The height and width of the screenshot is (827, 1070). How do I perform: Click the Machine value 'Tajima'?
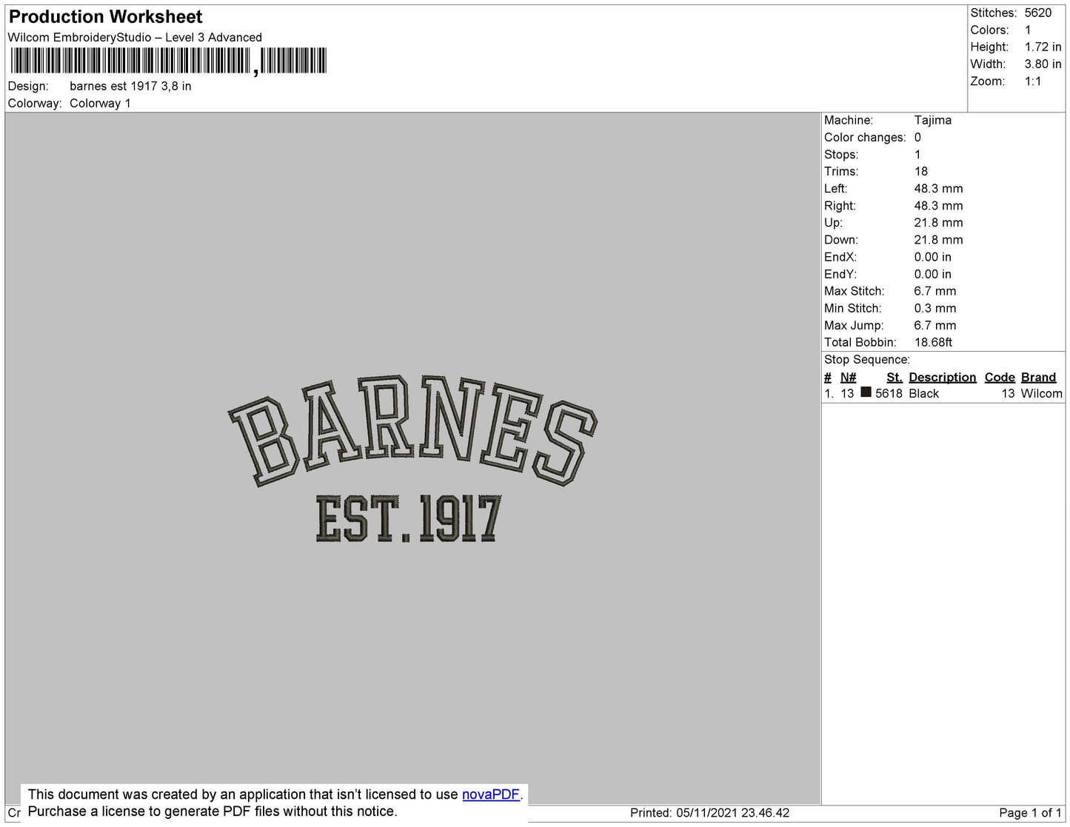point(933,120)
